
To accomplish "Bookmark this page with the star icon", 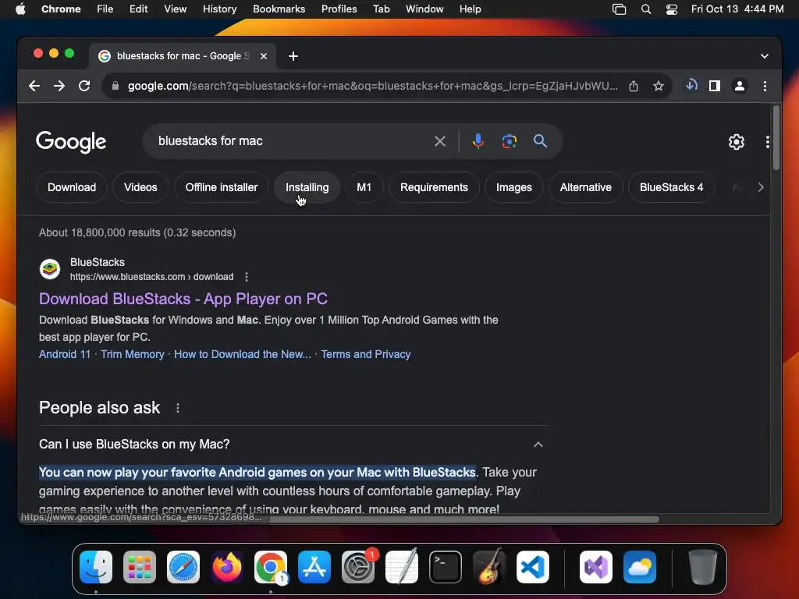I will click(659, 86).
